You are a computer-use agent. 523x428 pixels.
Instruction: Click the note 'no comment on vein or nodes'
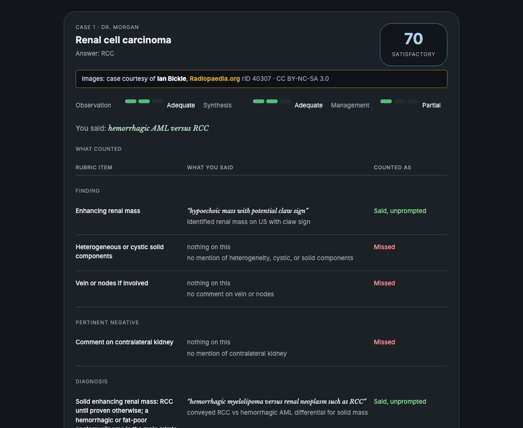point(230,294)
